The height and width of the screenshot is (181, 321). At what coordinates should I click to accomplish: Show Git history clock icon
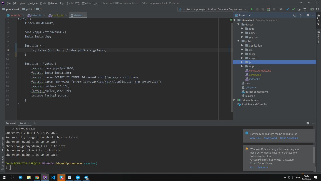pyautogui.click(x=299, y=9)
